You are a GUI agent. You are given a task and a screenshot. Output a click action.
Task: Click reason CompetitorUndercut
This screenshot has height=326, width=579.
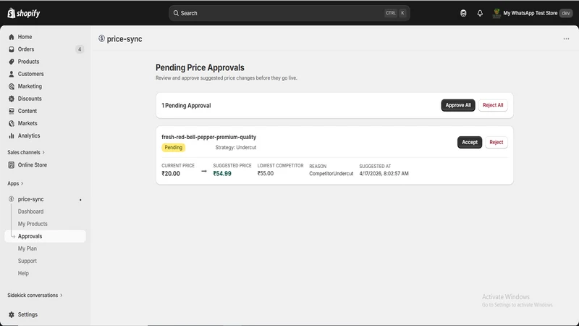[331, 174]
